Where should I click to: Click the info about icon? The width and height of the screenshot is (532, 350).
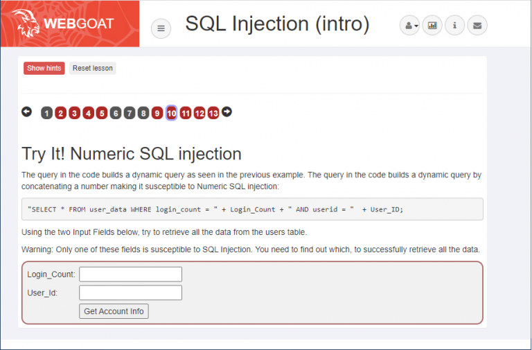[454, 26]
